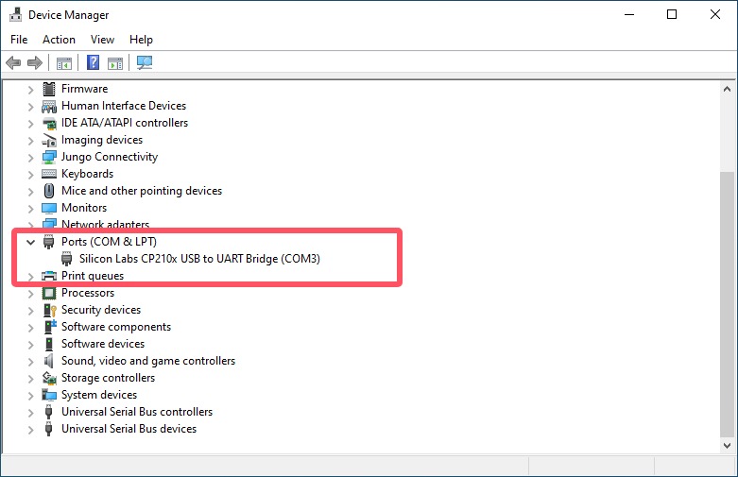Image resolution: width=738 pixels, height=477 pixels.
Task: Click the Show/Hide Console Tree toolbar icon
Action: pos(64,63)
